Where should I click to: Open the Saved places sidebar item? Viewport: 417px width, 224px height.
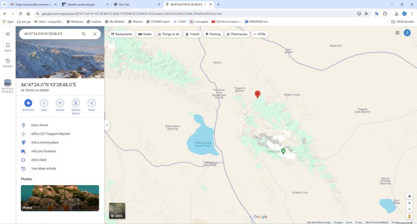pos(8,47)
